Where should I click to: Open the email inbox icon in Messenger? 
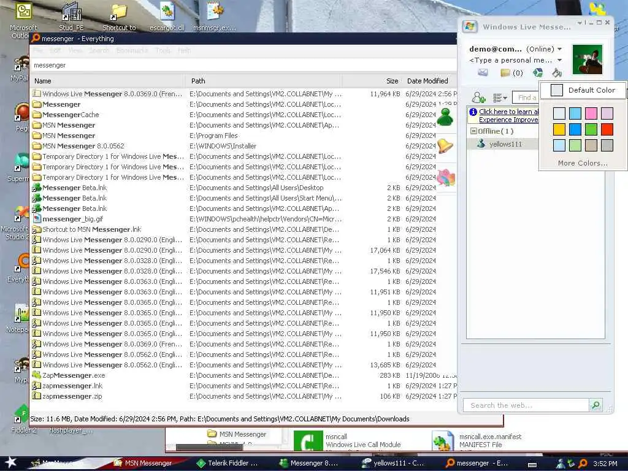[x=483, y=72]
